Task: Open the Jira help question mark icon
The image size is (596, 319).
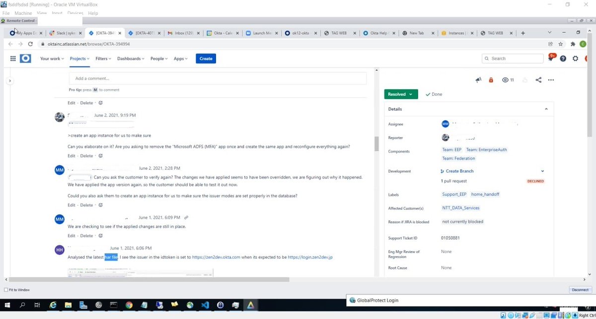Action: click(x=563, y=59)
